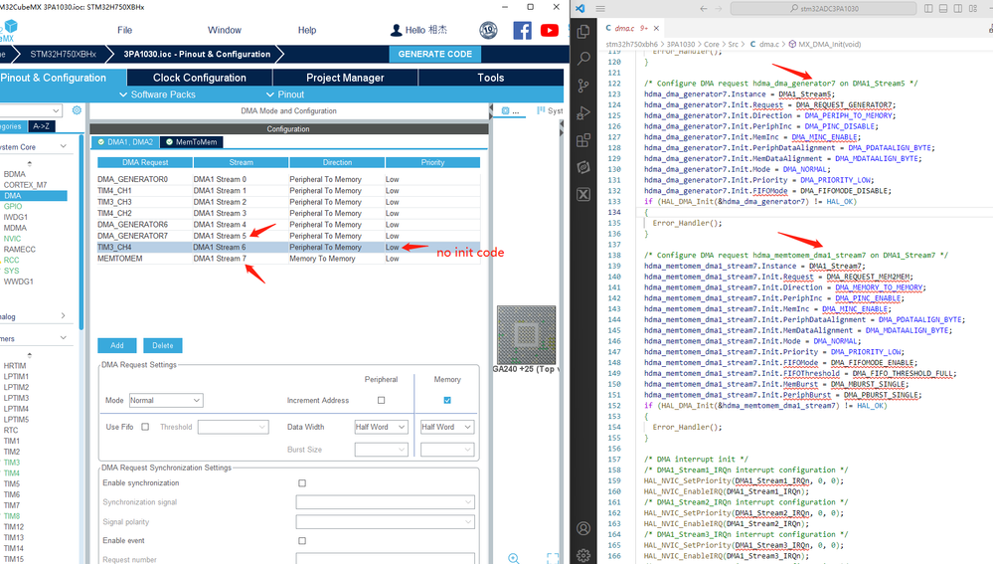Switch categories list to A->Z view

pos(41,126)
